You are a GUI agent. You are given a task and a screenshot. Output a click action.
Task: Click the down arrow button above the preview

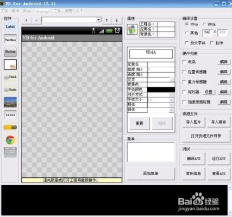click(x=117, y=20)
